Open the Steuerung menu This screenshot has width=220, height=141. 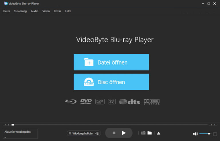point(20,11)
